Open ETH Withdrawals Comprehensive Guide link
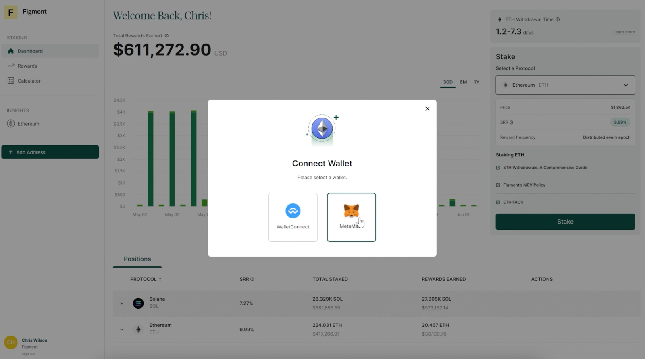The image size is (645, 359). [x=545, y=168]
